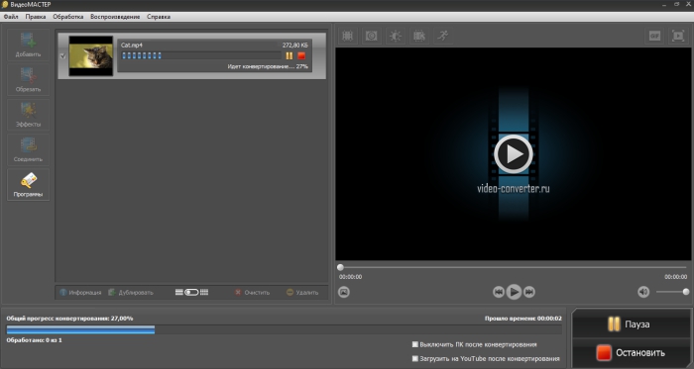
Task: Click the 272,80 КБ file size text
Action: [x=295, y=46]
